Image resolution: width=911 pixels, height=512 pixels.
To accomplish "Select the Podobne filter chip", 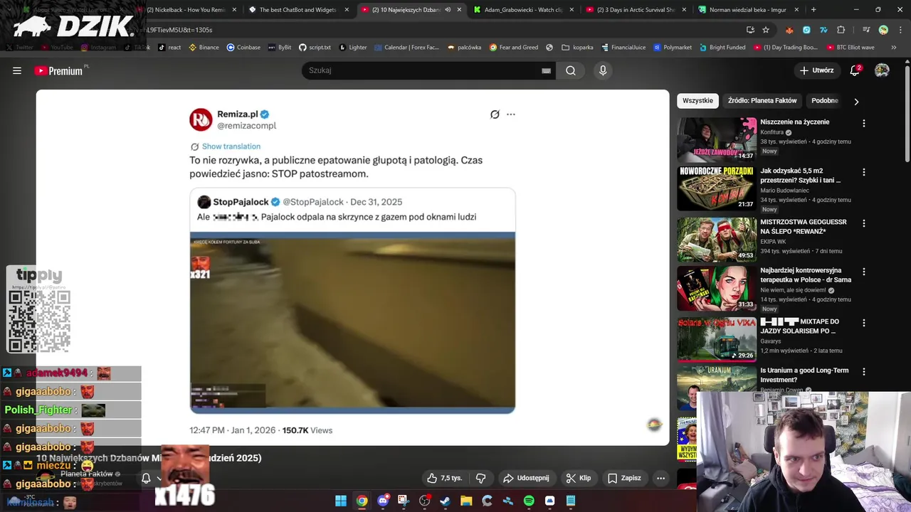I will click(825, 100).
